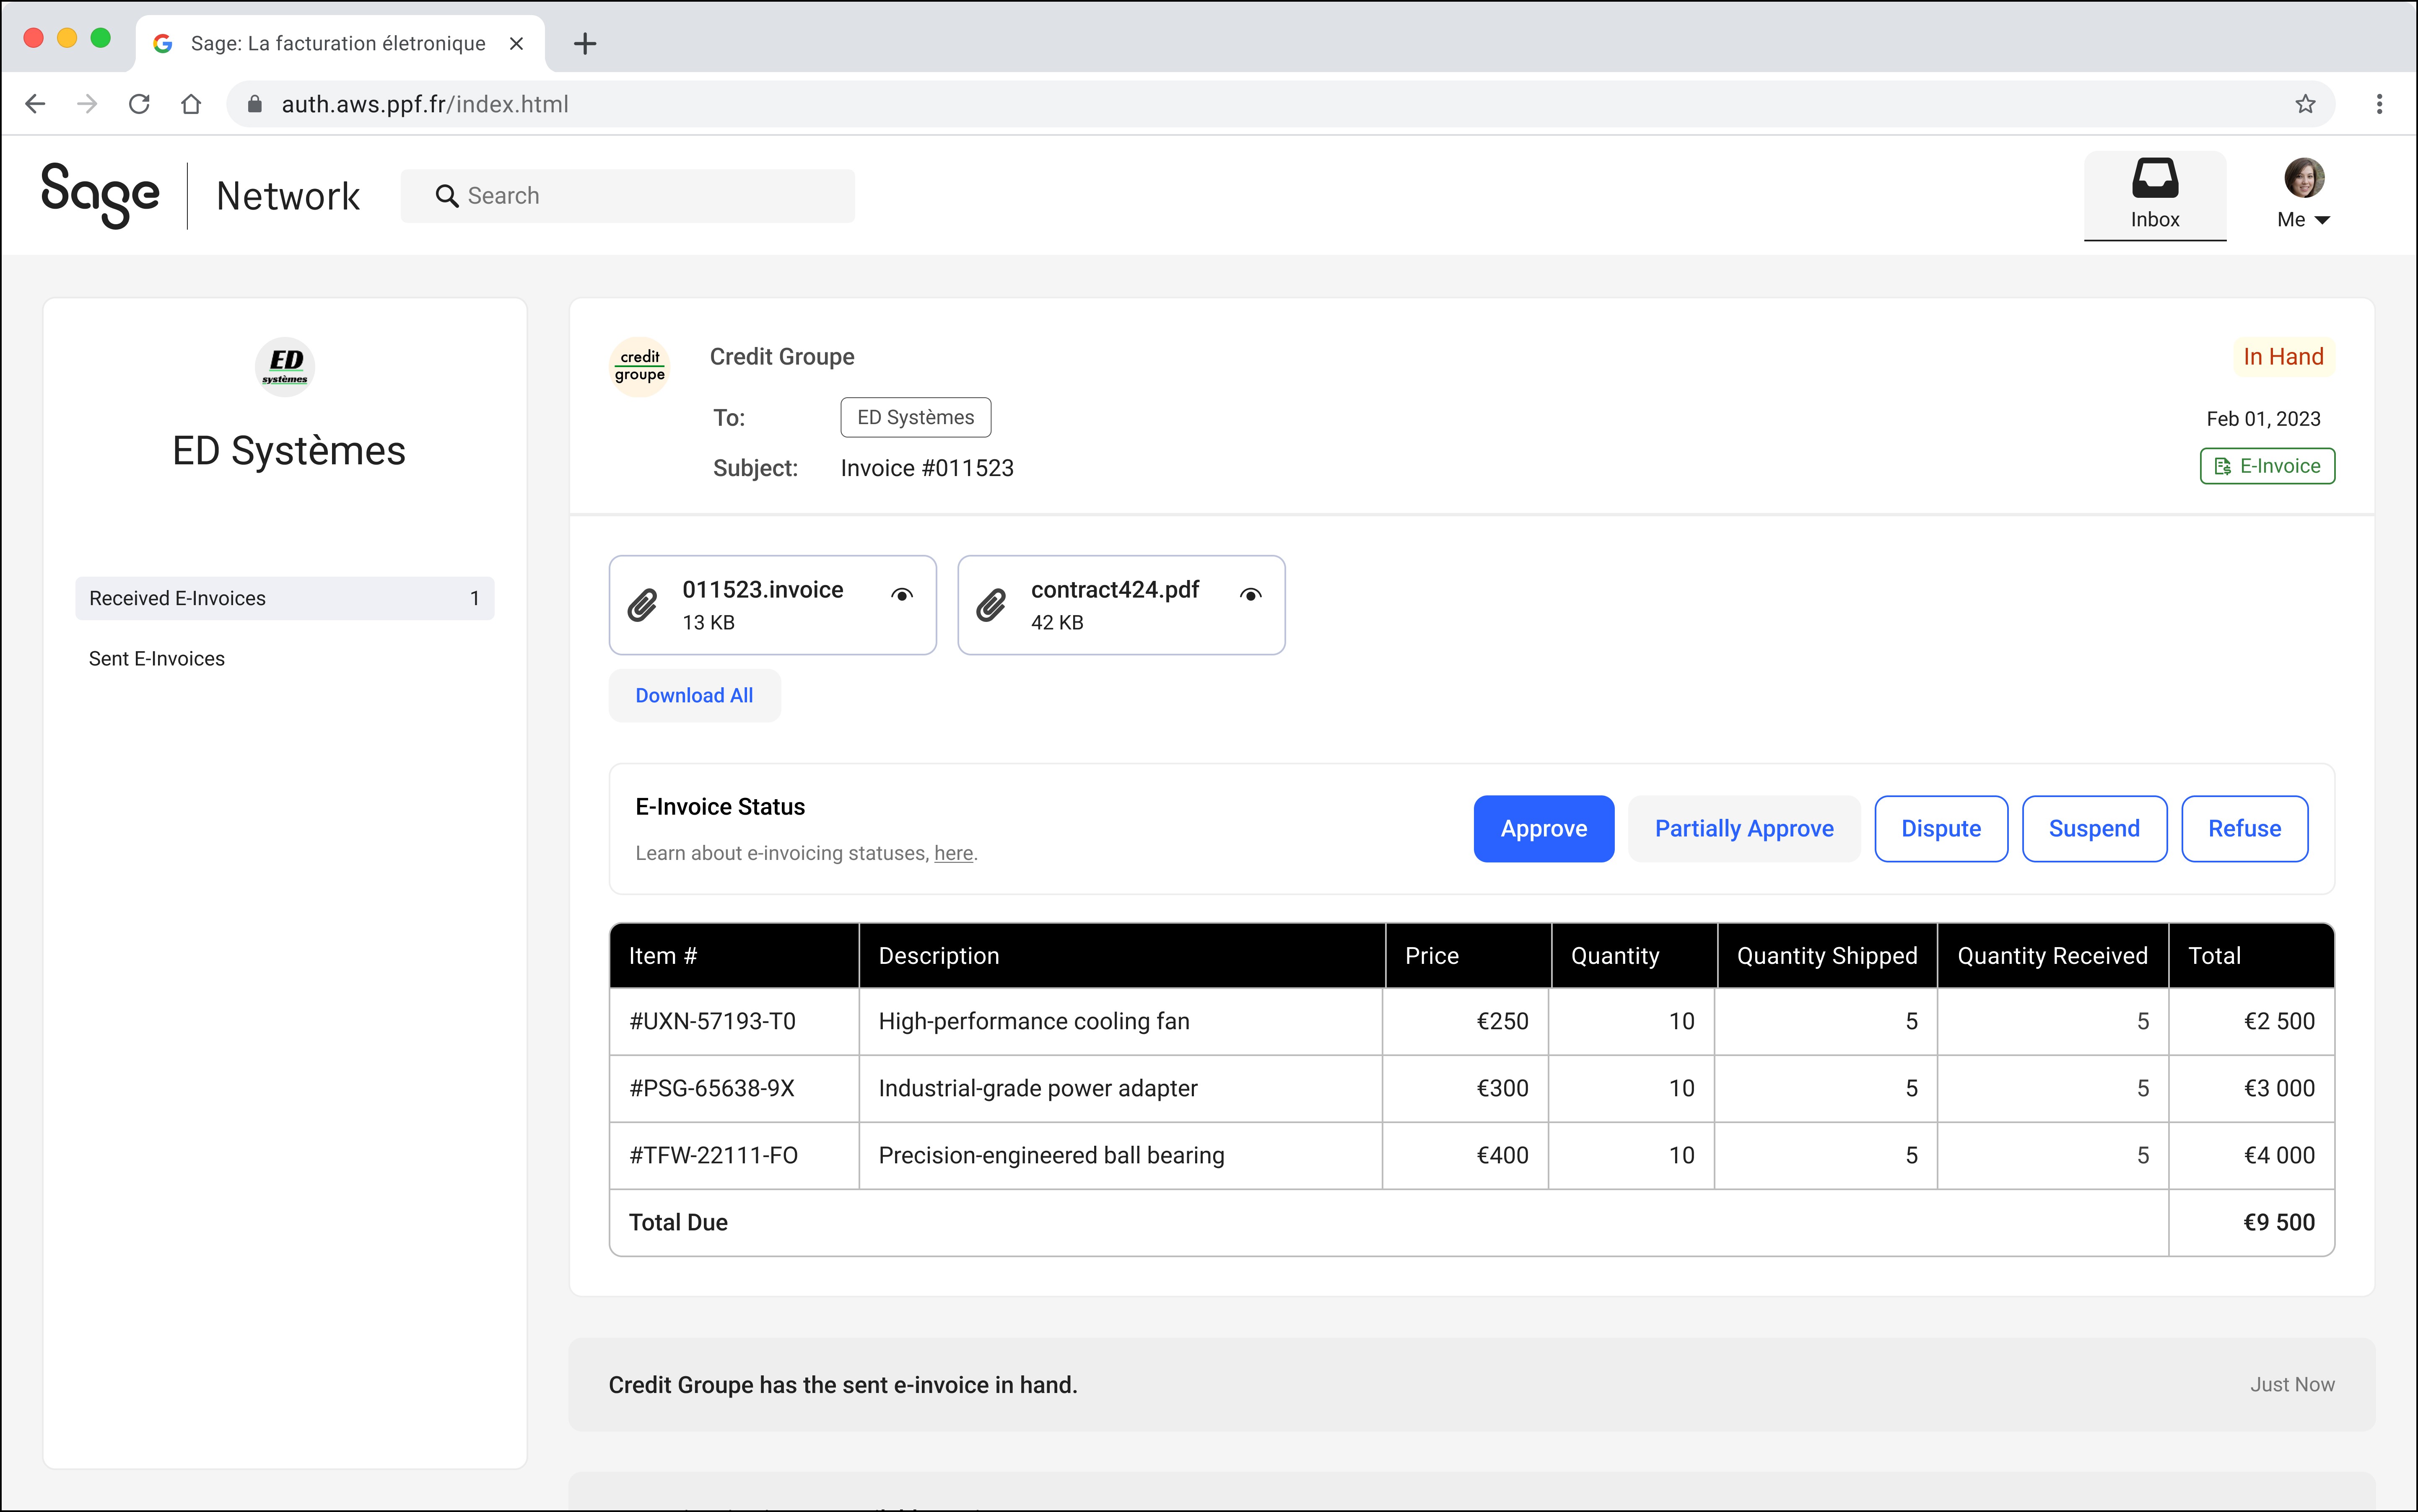Click the paperclip icon on 011523.invoice
Viewport: 2418px width, 1512px height.
point(642,605)
